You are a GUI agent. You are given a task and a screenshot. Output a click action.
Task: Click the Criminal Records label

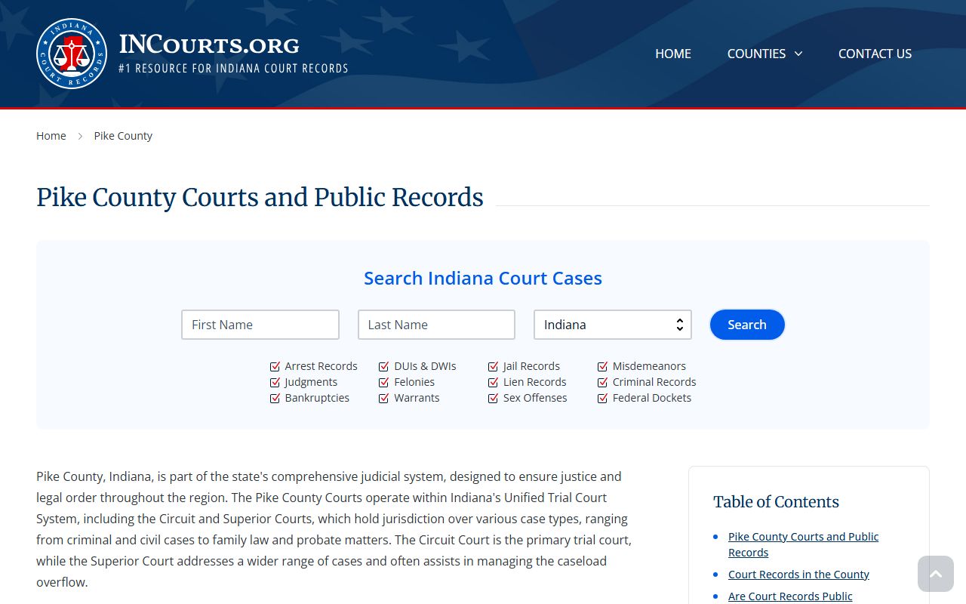tap(654, 382)
